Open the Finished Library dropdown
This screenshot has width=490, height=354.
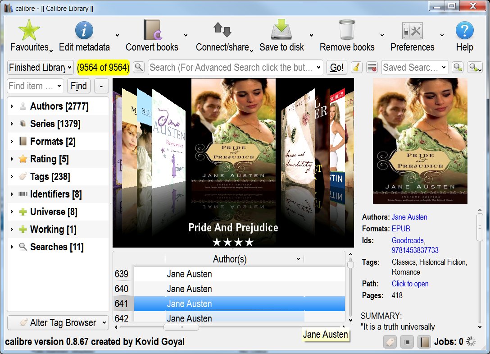[x=41, y=68]
